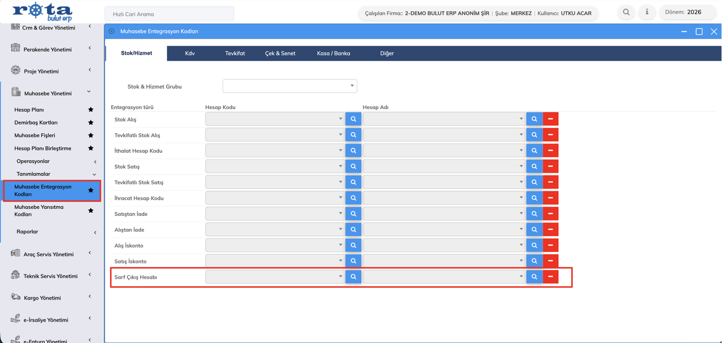
Task: Open the Stok & Hizmet Grubu dropdown
Action: click(290, 86)
